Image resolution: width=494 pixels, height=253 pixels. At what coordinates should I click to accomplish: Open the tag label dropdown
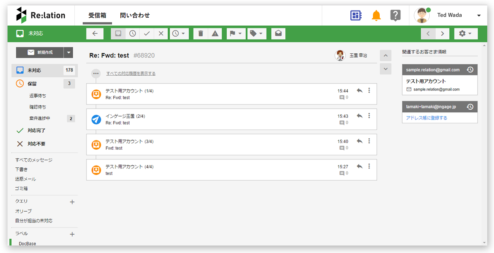tap(256, 33)
